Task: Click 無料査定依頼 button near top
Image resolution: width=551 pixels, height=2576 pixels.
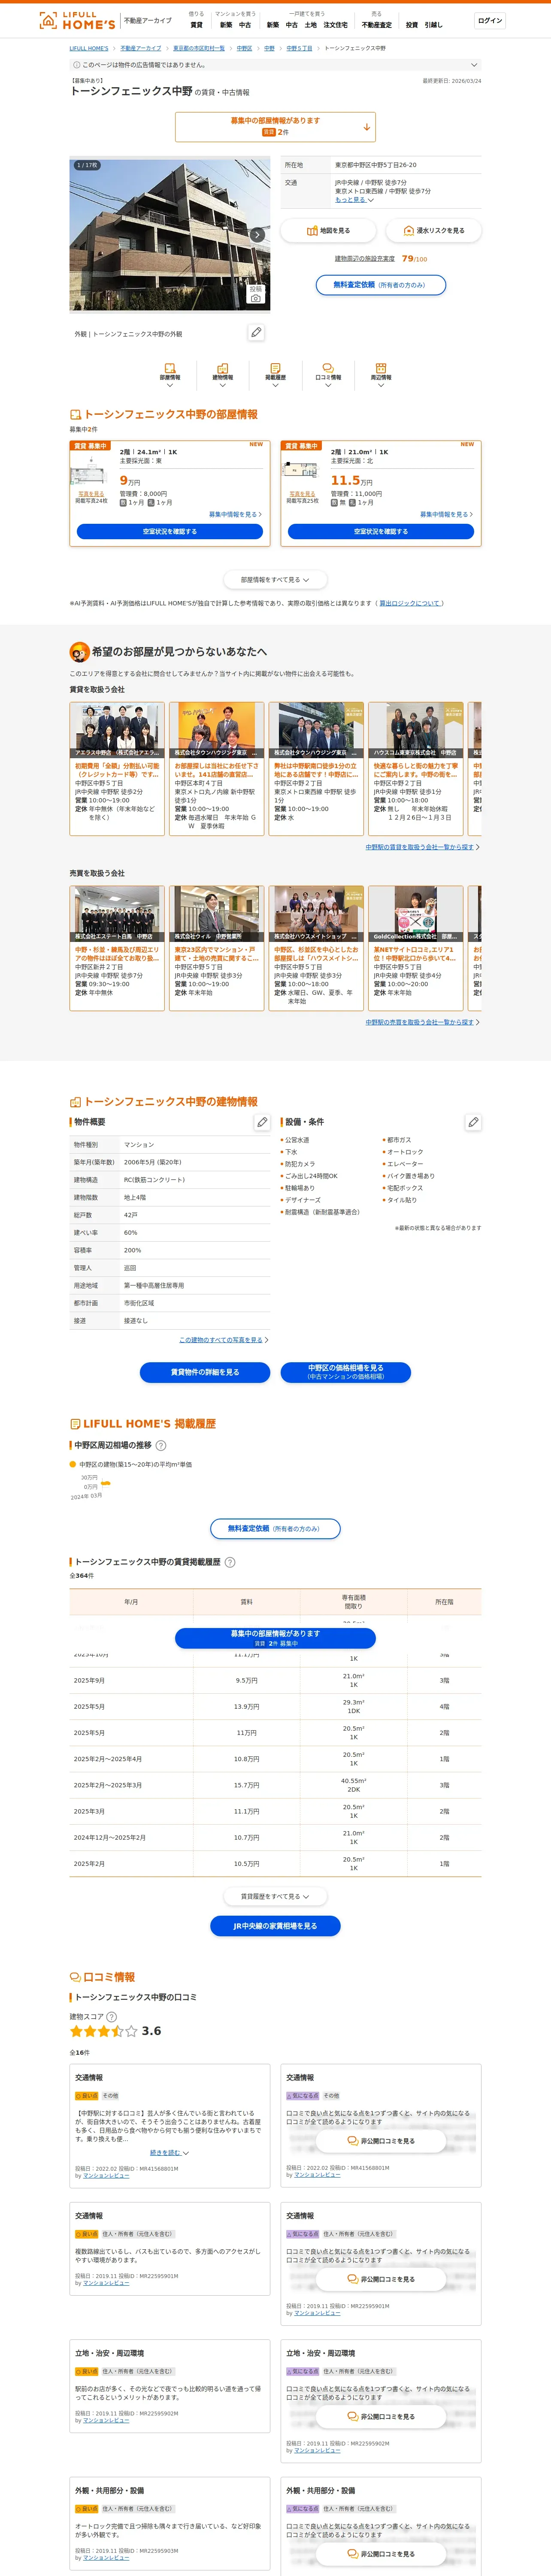Action: [381, 285]
